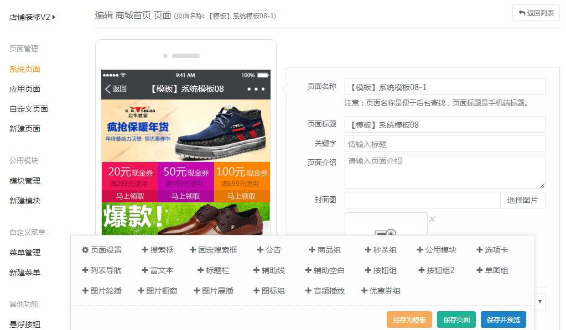Click the plus icon beside 列表导航

point(85,270)
